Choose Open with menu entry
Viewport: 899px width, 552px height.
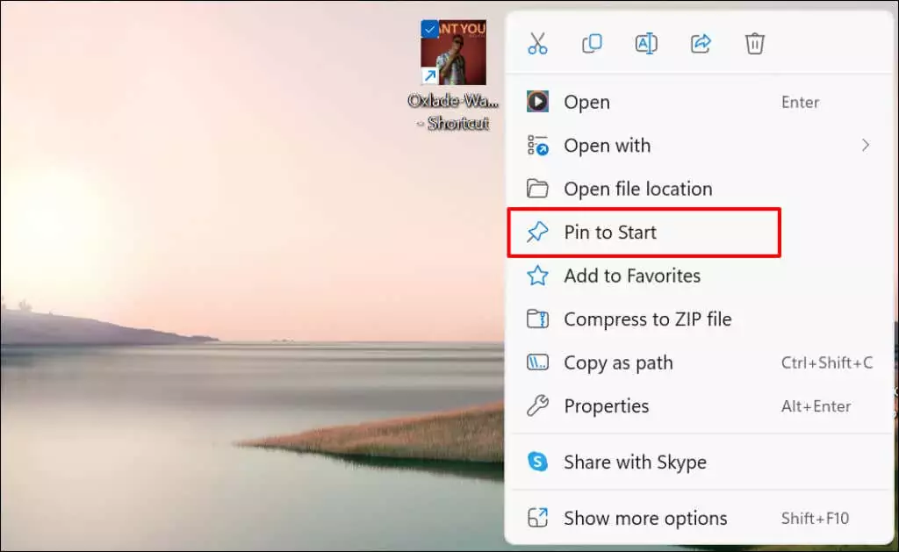coord(699,146)
